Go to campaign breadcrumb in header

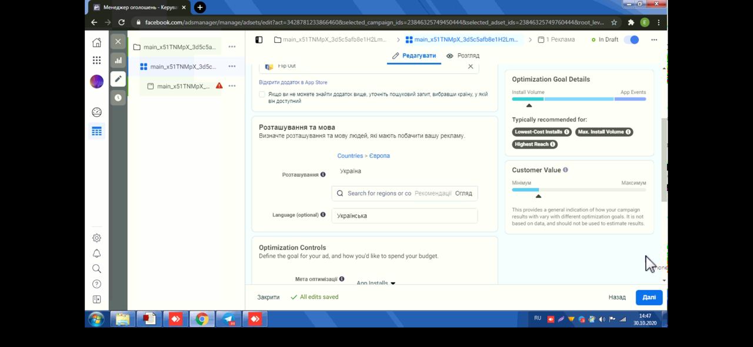pos(331,39)
